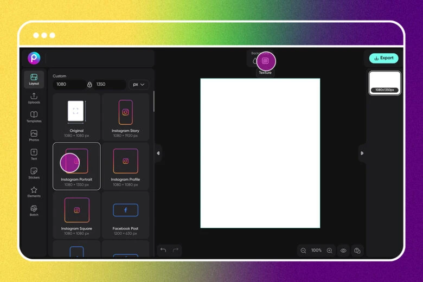423x282 pixels.
Task: Open the Batch tool
Action: (x=34, y=210)
